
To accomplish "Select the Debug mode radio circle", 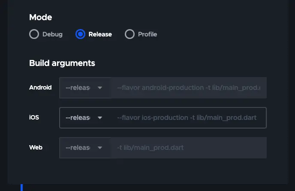I will click(x=34, y=34).
